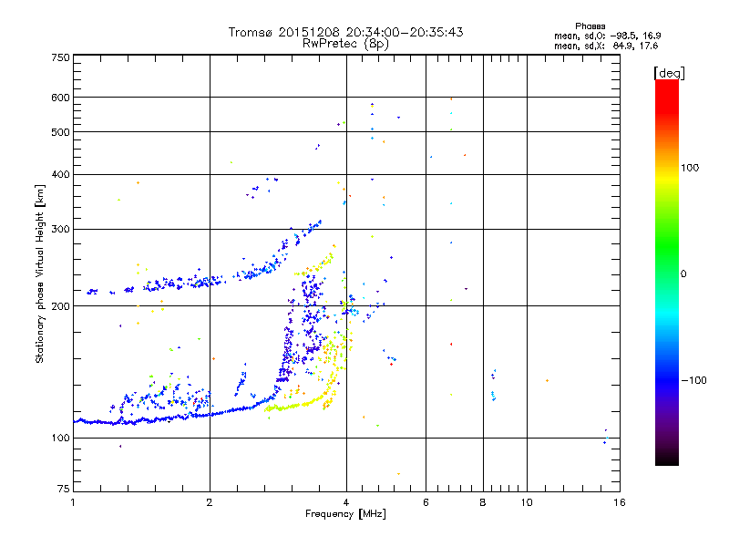Click the x-axis tick label '6'

click(426, 502)
